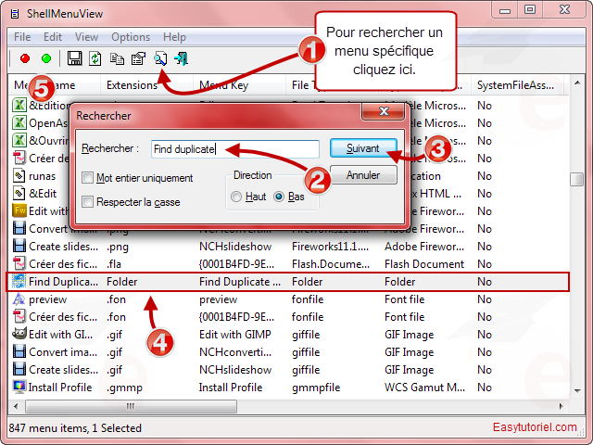The image size is (593, 445).
Task: Click the Excel icon of OpenAs row
Action: coord(19,123)
